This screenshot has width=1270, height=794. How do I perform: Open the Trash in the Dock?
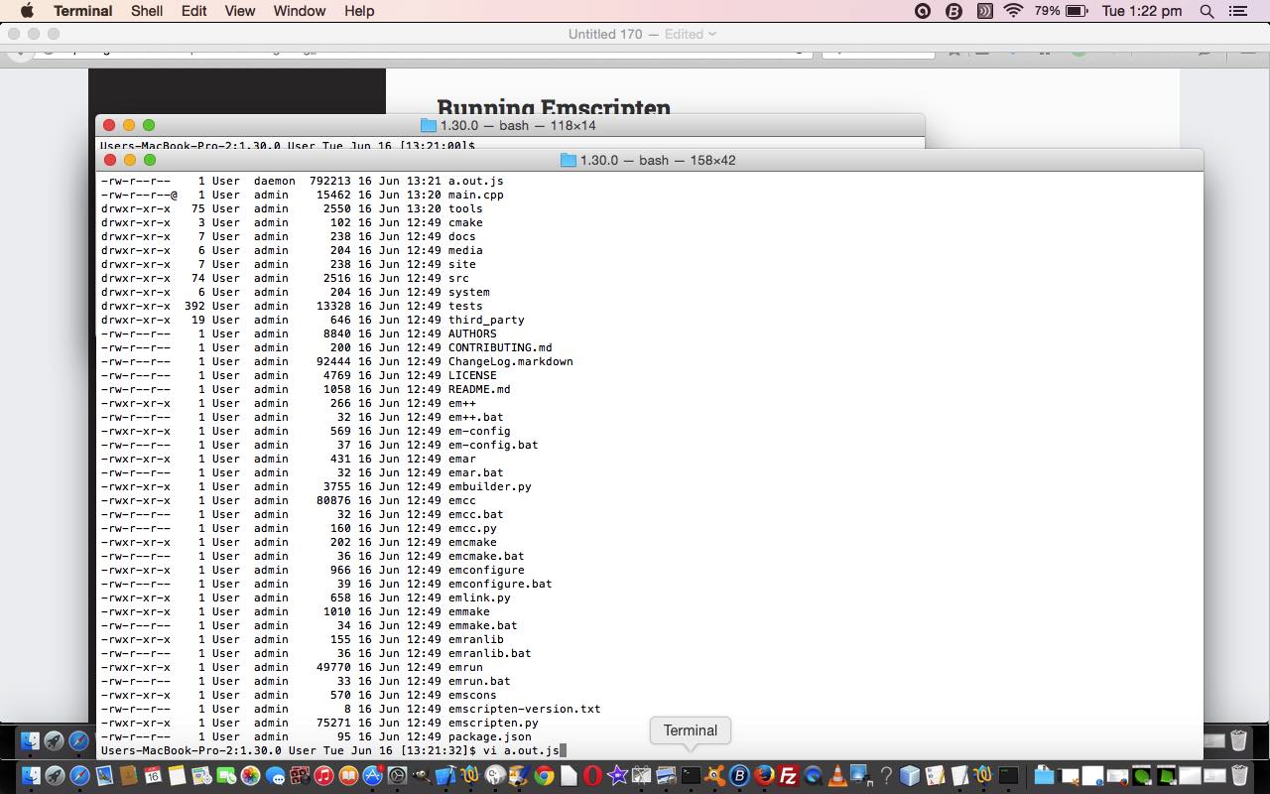click(x=1239, y=775)
